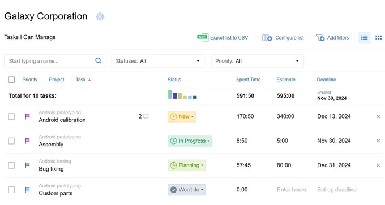Click the Task sort arrow

point(89,80)
